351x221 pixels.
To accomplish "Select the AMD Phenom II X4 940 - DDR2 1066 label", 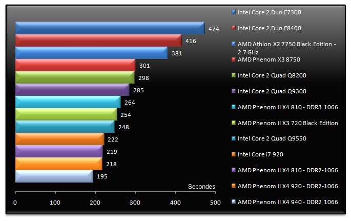I will [x=287, y=202].
